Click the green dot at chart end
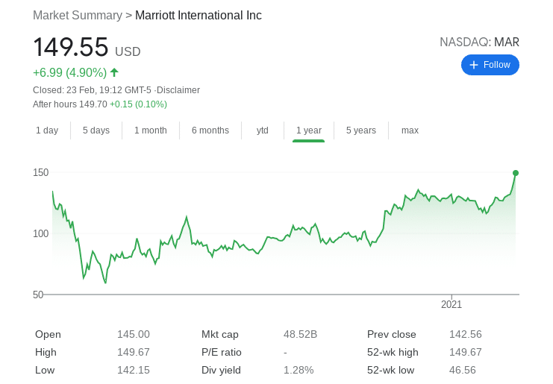553x384 pixels. 516,173
